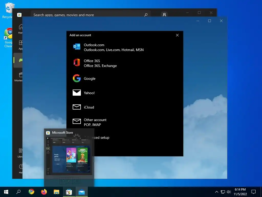262x197 pixels.
Task: Click the search magnifier in Microsoft Store
Action: tap(146, 15)
